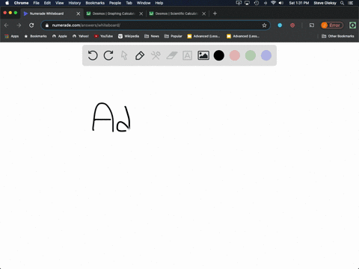Open the Yahoo! bookmark

(x=81, y=36)
